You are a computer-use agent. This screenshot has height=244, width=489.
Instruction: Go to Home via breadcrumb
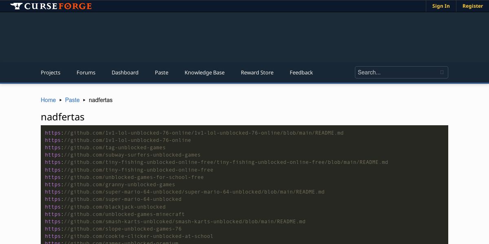tap(48, 100)
